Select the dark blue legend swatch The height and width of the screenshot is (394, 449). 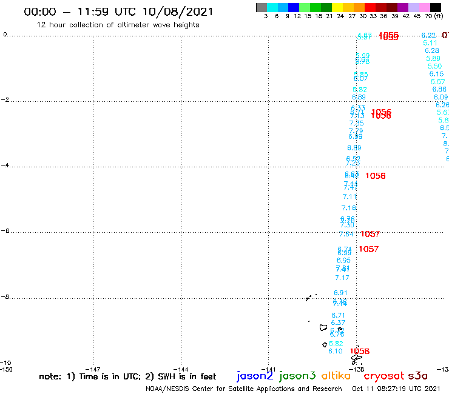pyautogui.click(x=294, y=7)
